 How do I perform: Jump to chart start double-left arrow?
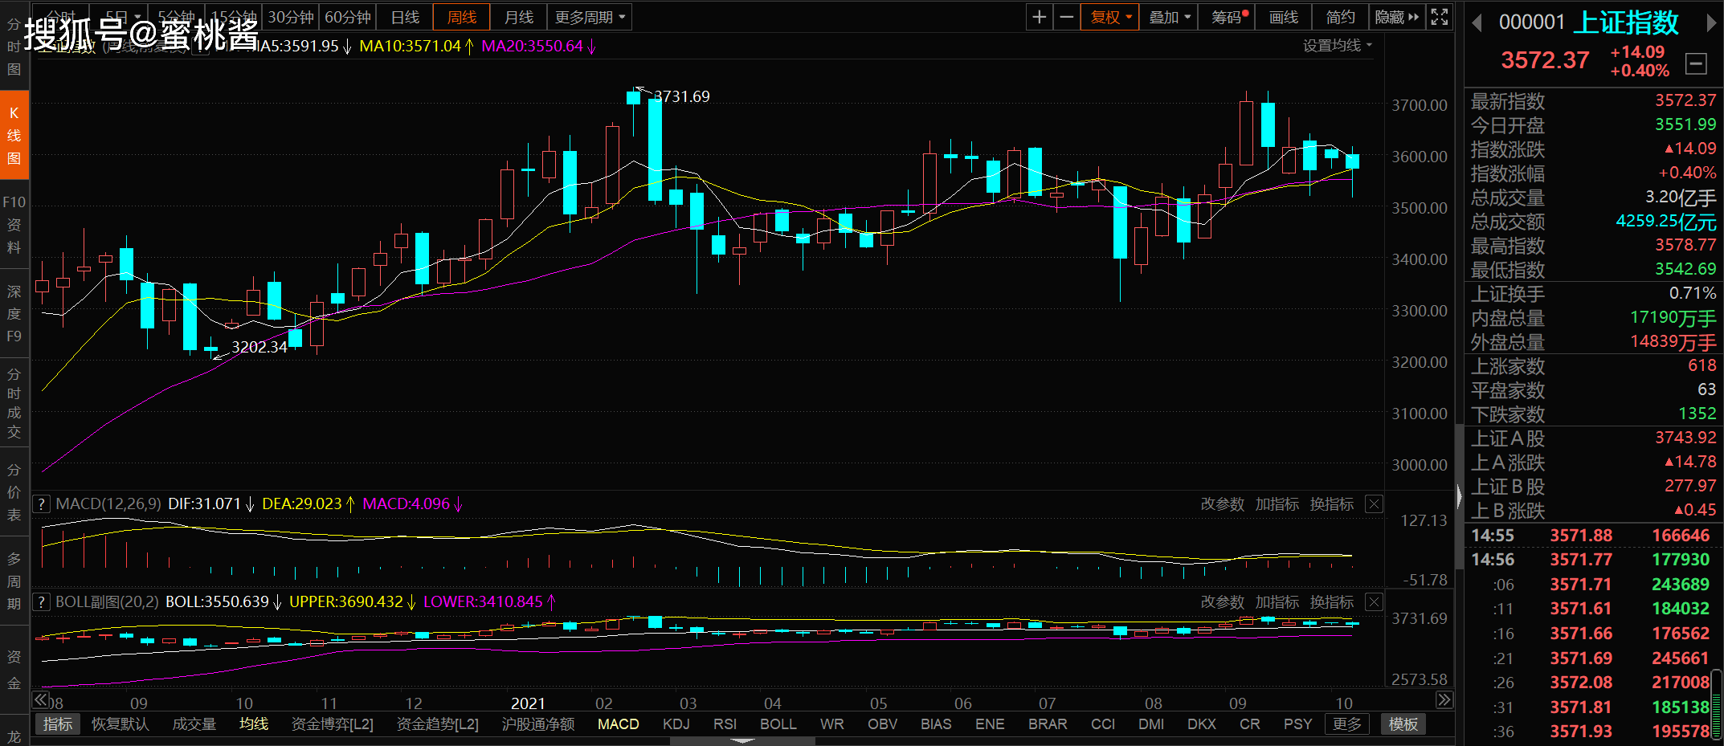coord(40,700)
